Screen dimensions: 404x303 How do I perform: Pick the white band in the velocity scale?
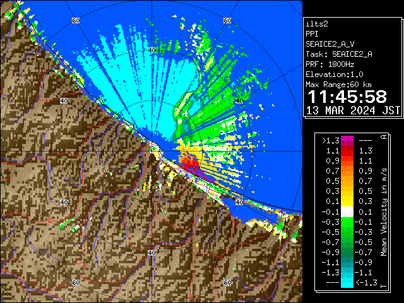pyautogui.click(x=347, y=211)
